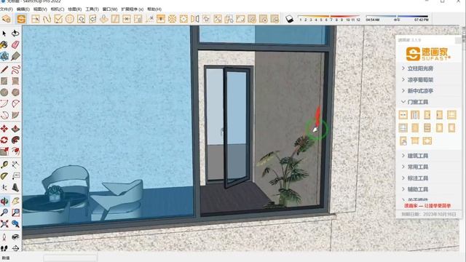Click the red 速画家 slogan link
This screenshot has width=466, height=262.
[427, 205]
